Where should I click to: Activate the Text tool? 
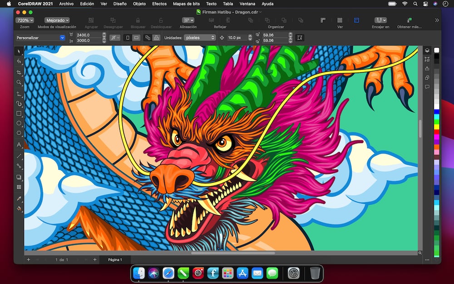tap(19, 144)
